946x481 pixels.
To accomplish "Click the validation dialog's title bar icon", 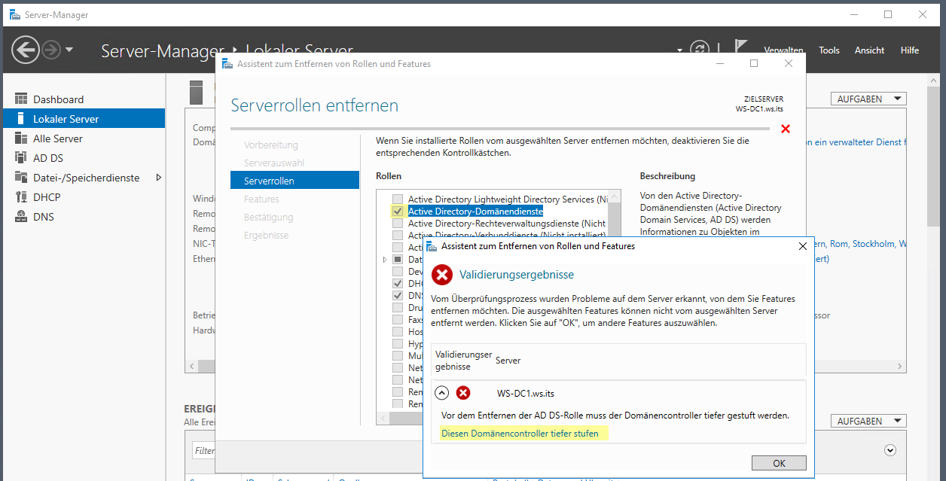I will point(432,246).
